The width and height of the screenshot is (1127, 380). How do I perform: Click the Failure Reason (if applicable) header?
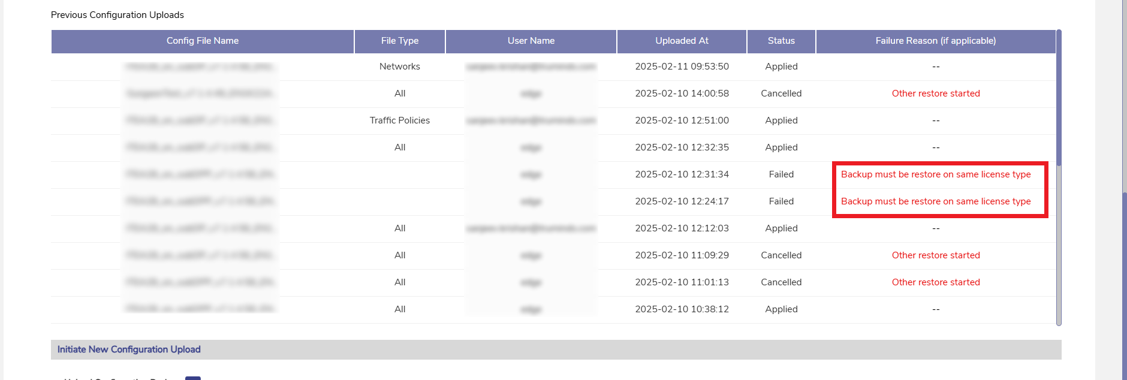[935, 41]
